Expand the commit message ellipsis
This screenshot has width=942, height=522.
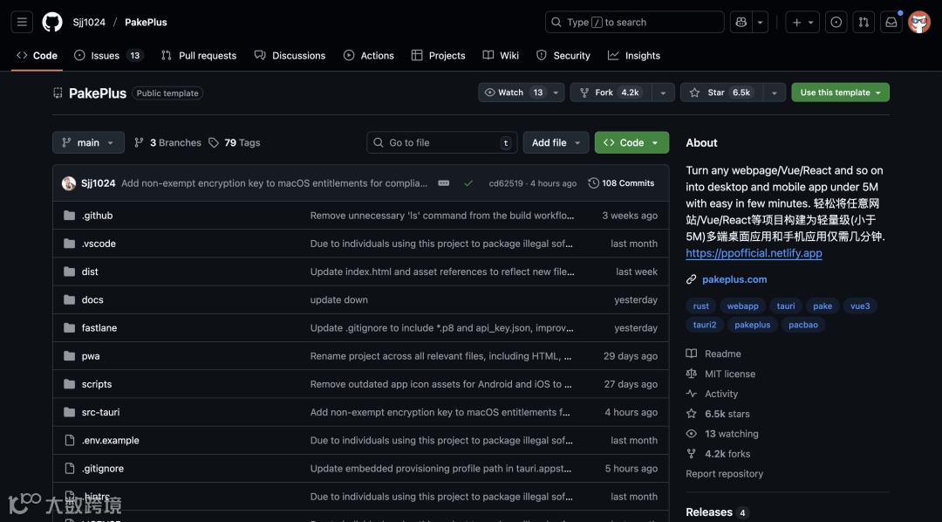click(443, 183)
